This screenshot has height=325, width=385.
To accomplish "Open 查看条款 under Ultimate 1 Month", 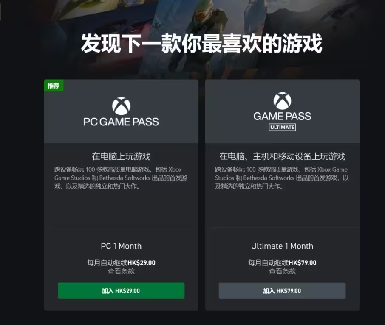I will pos(282,271).
